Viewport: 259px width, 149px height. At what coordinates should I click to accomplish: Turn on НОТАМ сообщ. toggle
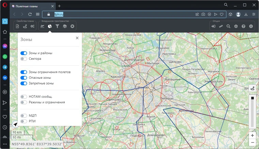pyautogui.click(x=24, y=97)
